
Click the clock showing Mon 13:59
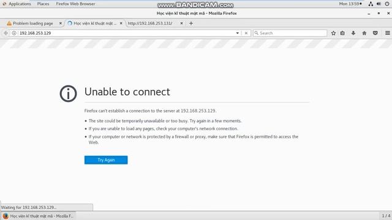click(350, 4)
